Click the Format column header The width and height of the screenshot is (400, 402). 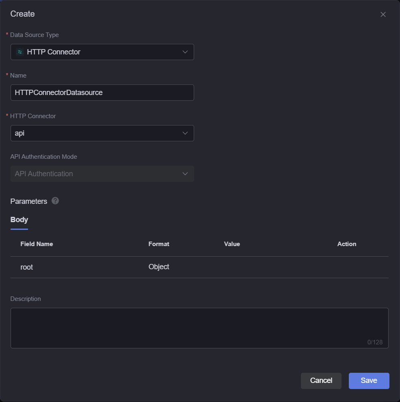coord(159,244)
